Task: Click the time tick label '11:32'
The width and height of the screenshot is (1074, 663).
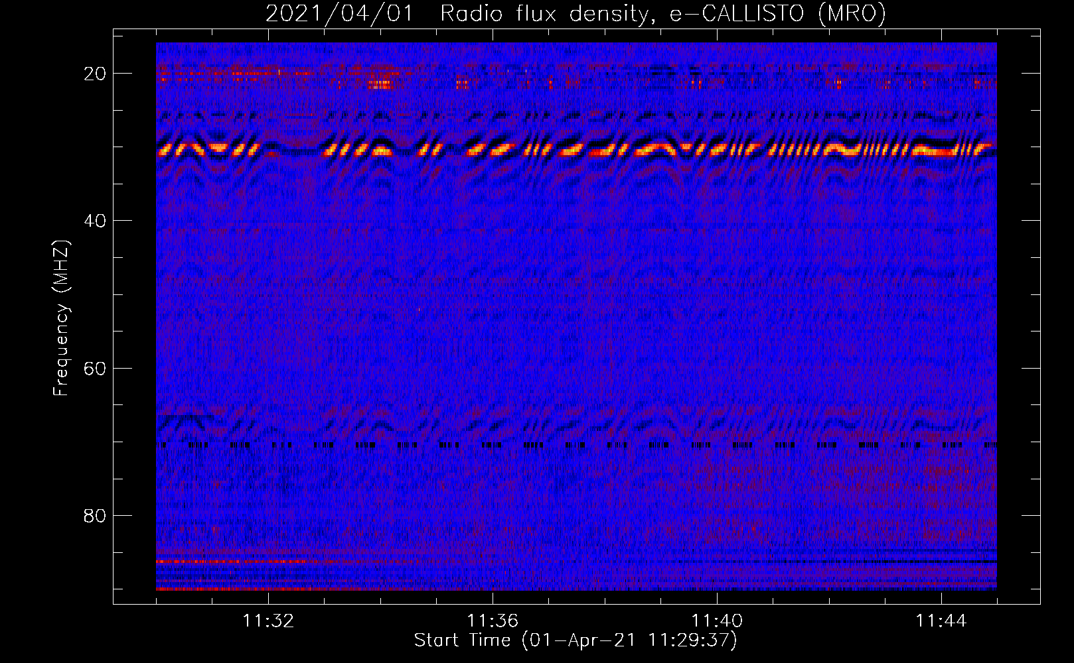Action: click(268, 621)
